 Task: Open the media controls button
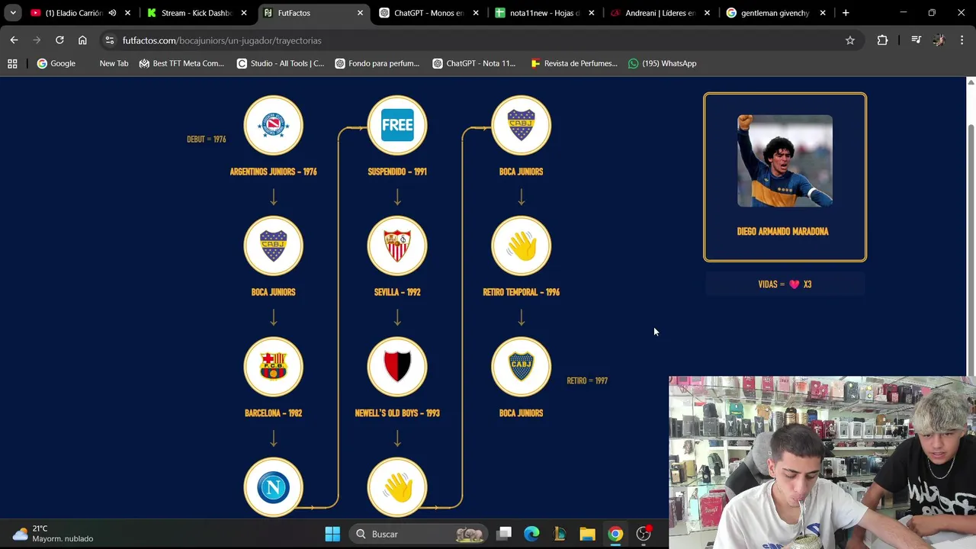pos(917,40)
